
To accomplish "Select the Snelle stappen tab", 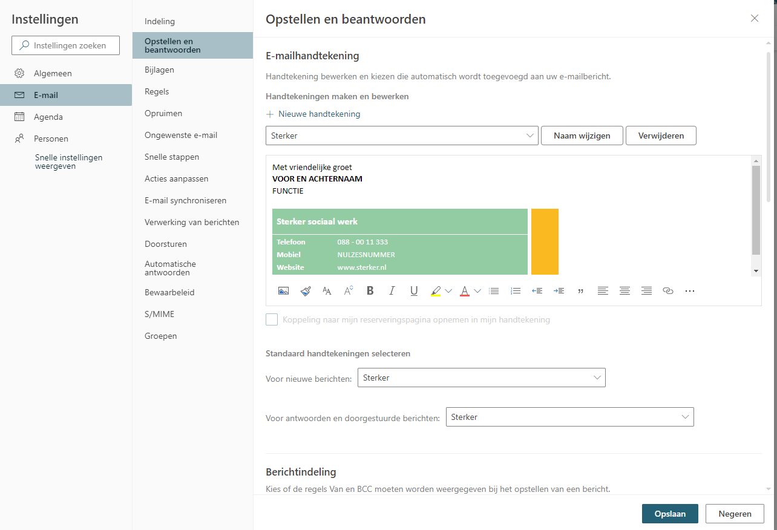I will tap(192, 157).
